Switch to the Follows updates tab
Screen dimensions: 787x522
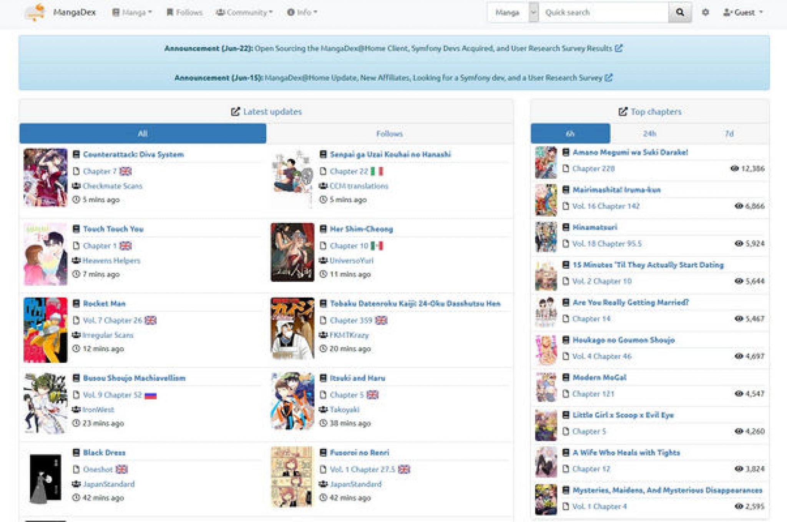[x=389, y=134]
